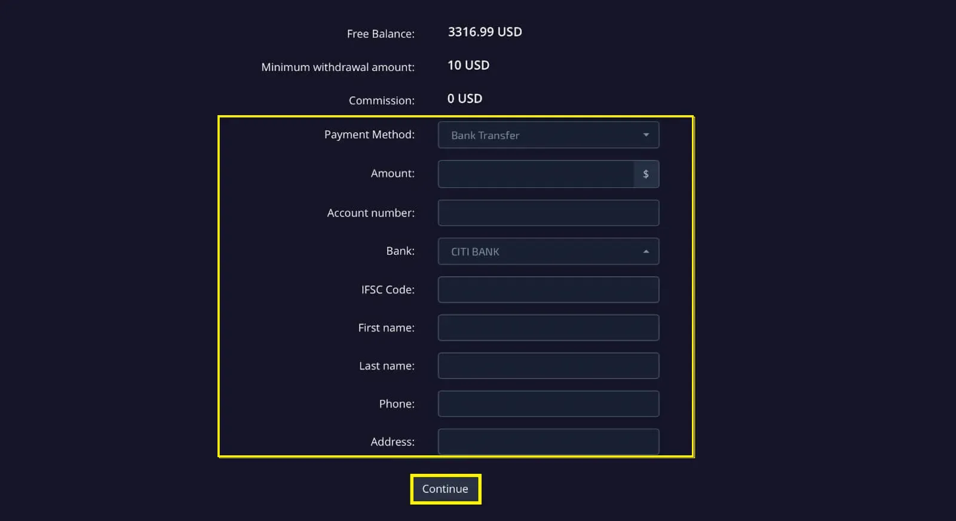Click the 10 USD minimum withdrawal value
Viewport: 956px width, 521px height.
tap(468, 66)
